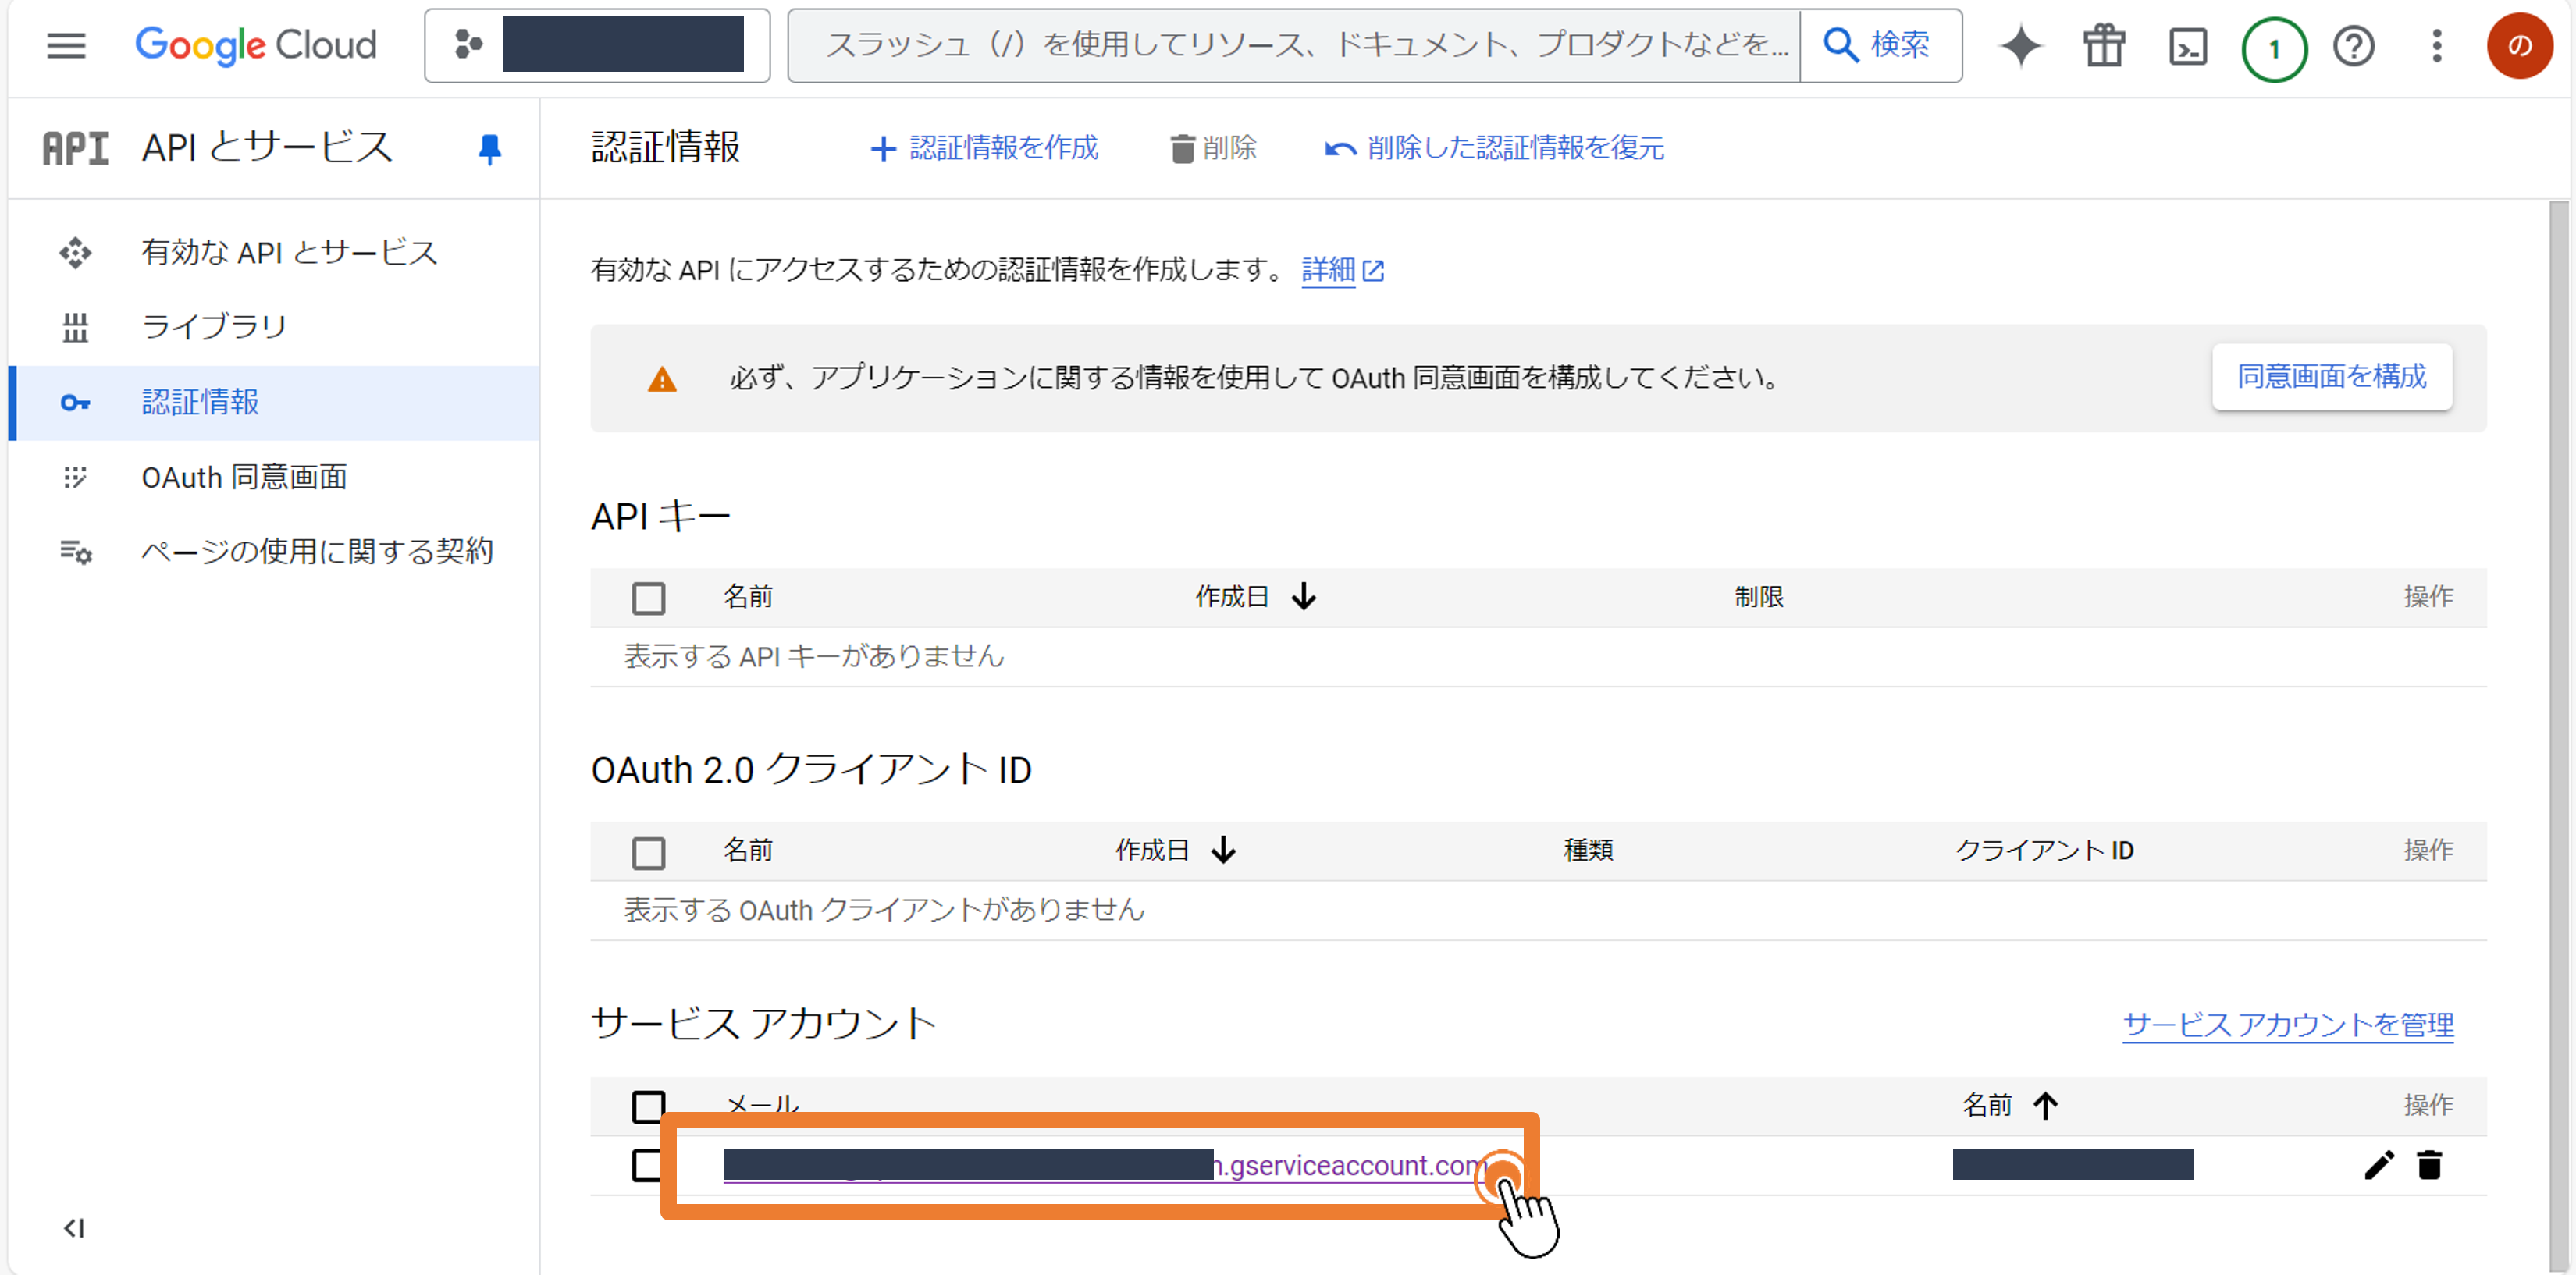Viewport: 2576px width, 1275px height.
Task: Open the user account avatar
Action: 2520,46
